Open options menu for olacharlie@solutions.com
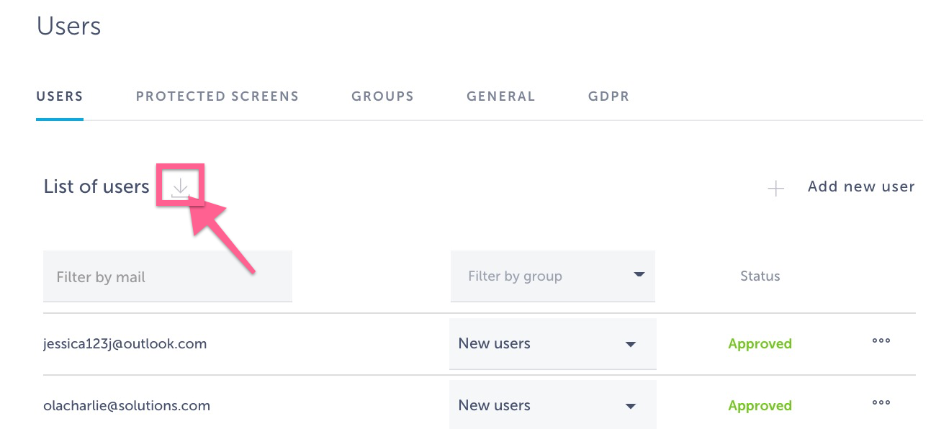Image resolution: width=936 pixels, height=429 pixels. click(881, 403)
